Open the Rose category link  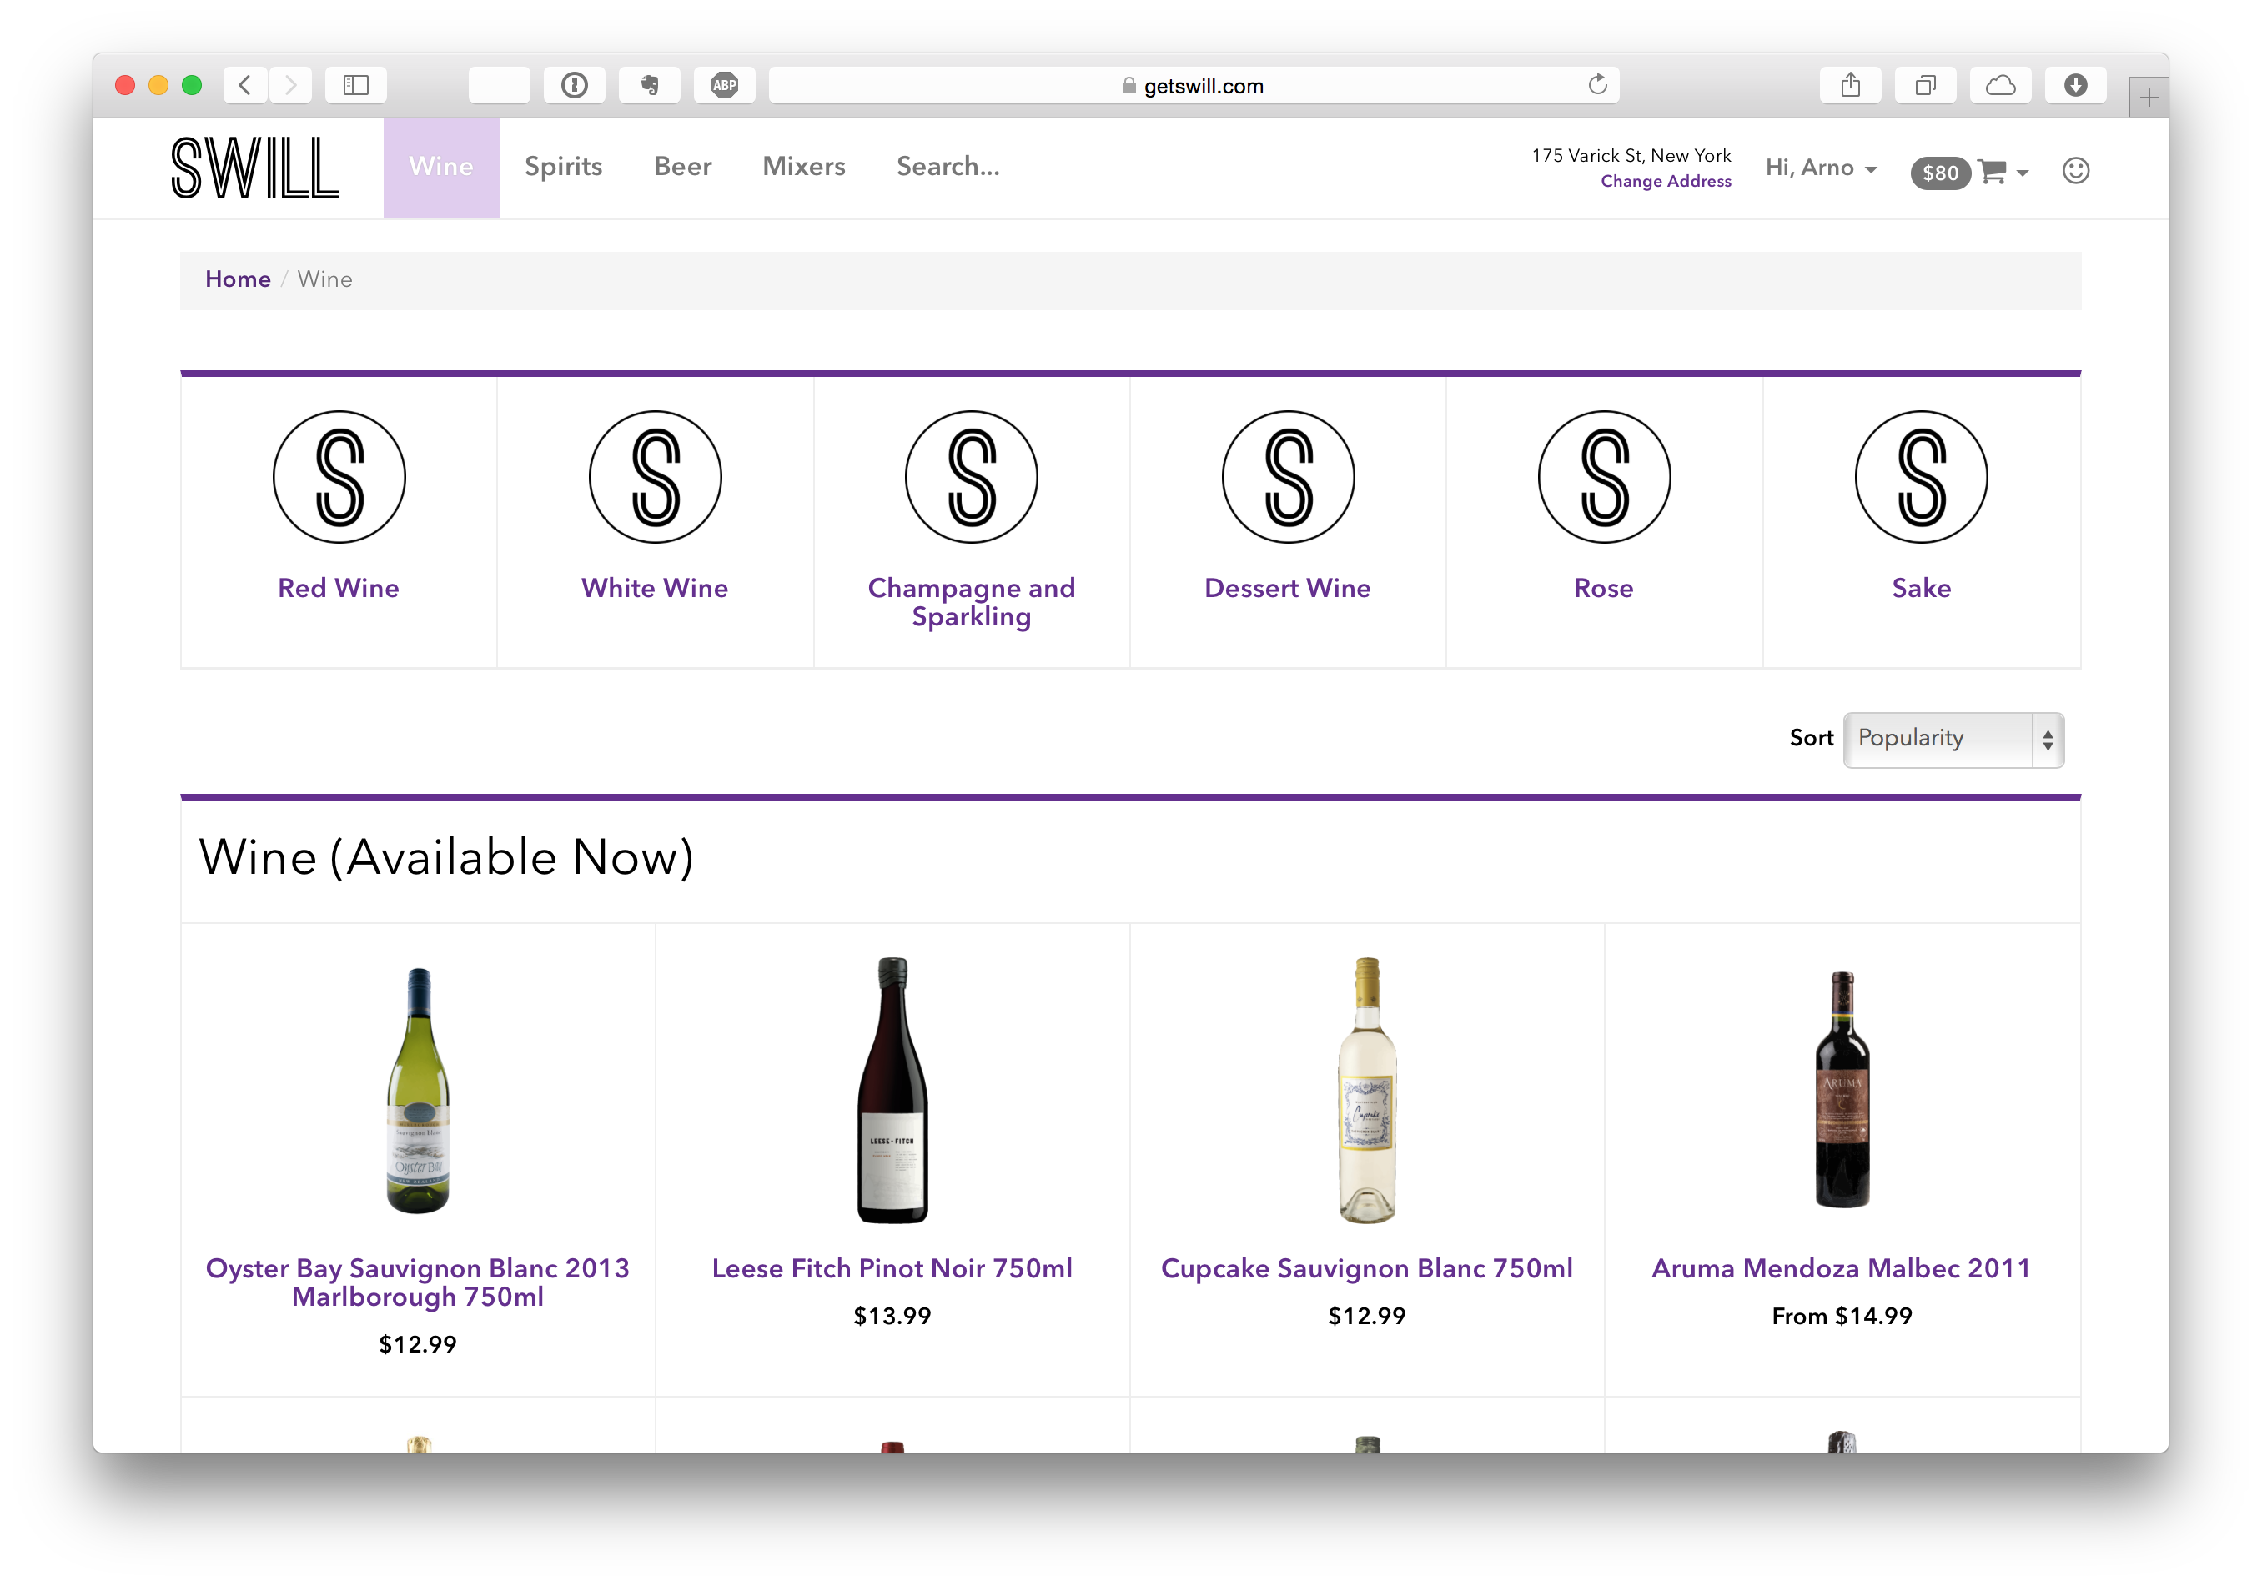[1604, 588]
